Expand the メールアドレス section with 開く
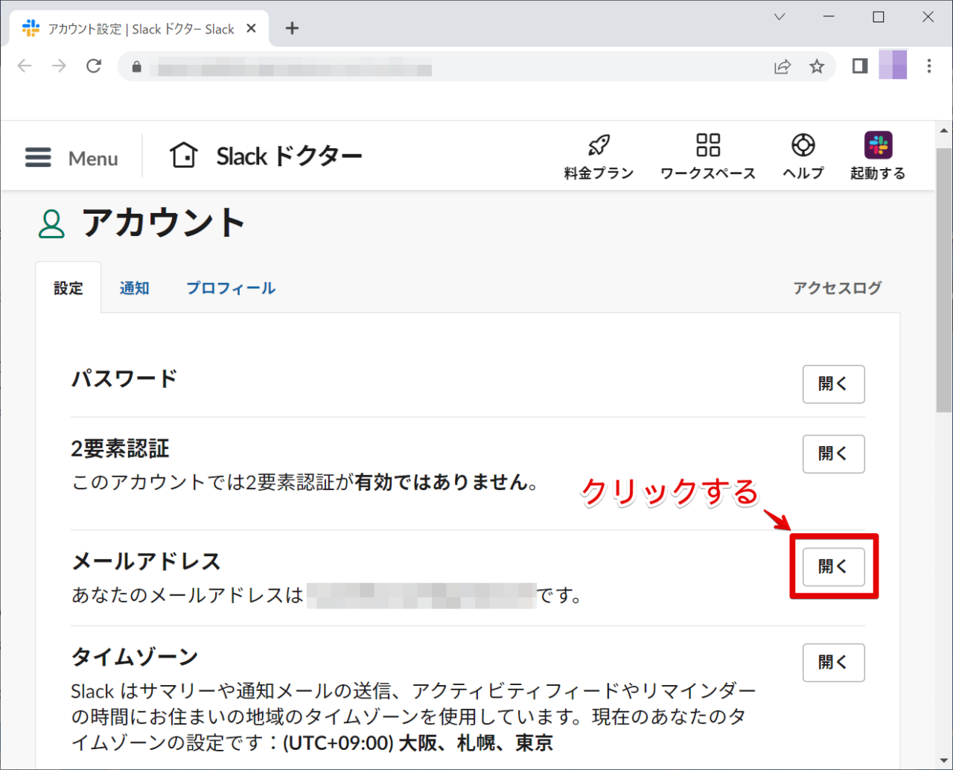This screenshot has width=953, height=770. [834, 567]
